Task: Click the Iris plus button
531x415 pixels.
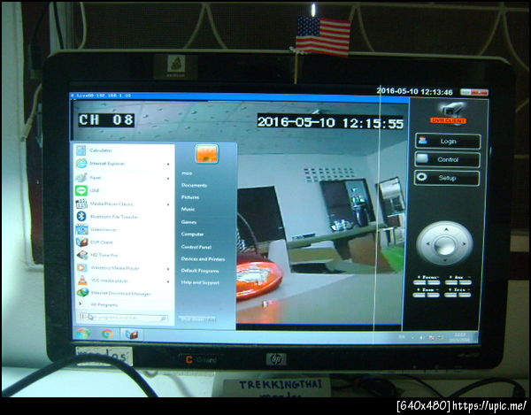Action: pyautogui.click(x=450, y=295)
